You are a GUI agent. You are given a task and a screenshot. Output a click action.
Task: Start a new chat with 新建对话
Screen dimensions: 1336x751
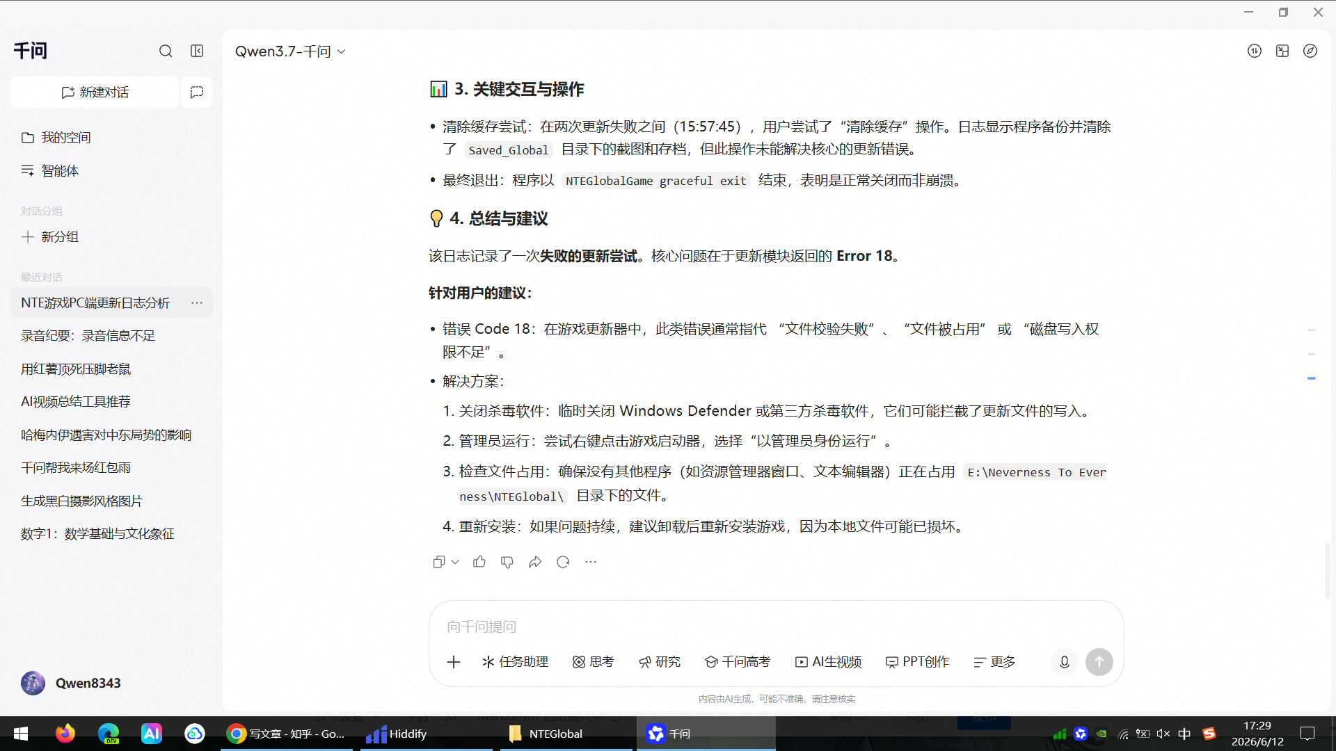point(95,92)
